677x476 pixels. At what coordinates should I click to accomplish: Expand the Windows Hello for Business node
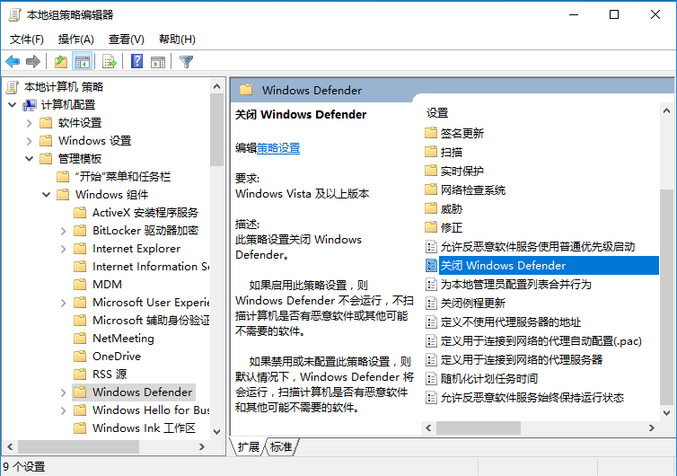pos(64,410)
